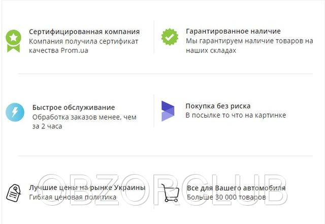The height and width of the screenshot is (224, 325).
Task: Click the price tag icon
Action: click(x=14, y=193)
